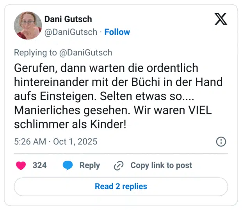This screenshot has width=242, height=210.
Task: Click the Reply text label
Action: coord(89,166)
